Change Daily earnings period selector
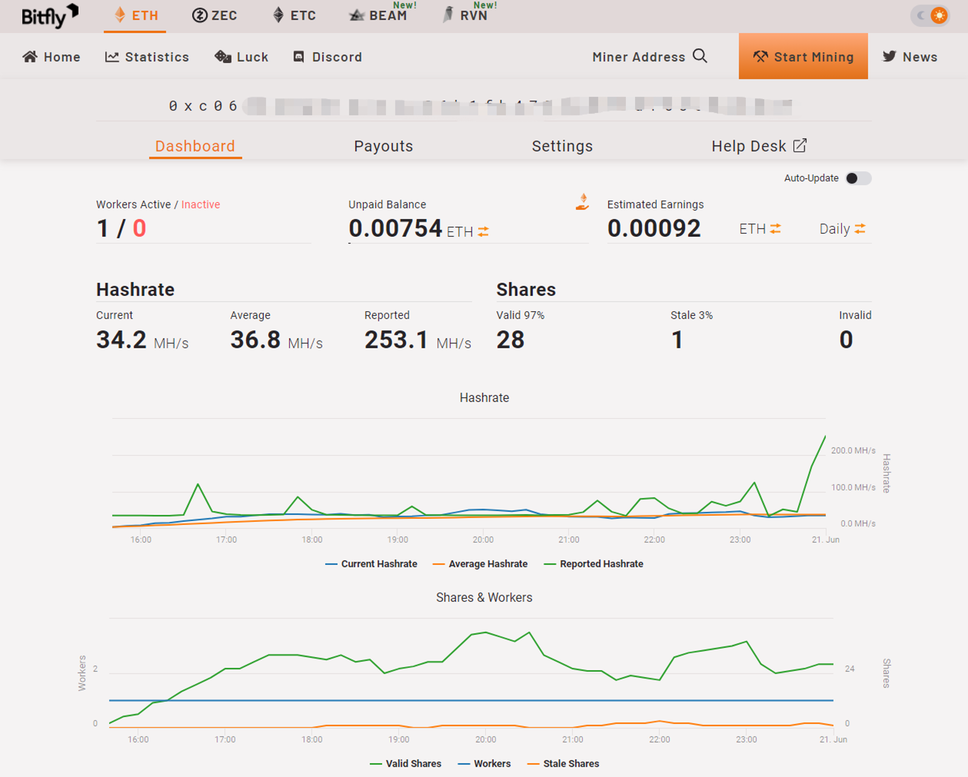The height and width of the screenshot is (777, 968). pyautogui.click(x=842, y=228)
